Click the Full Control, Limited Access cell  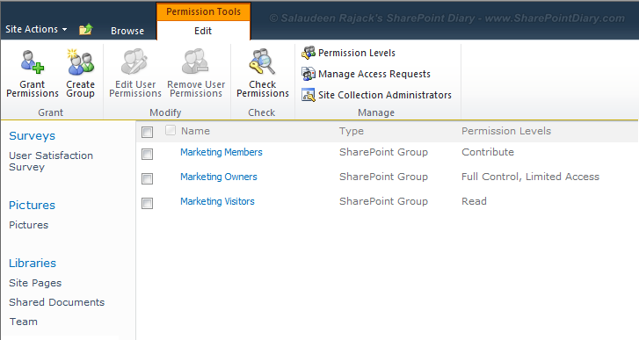pos(530,177)
